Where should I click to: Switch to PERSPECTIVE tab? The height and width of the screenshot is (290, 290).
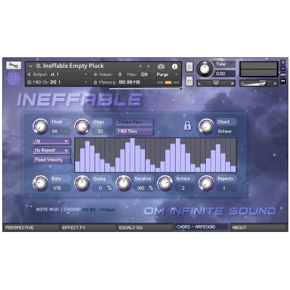point(31,228)
